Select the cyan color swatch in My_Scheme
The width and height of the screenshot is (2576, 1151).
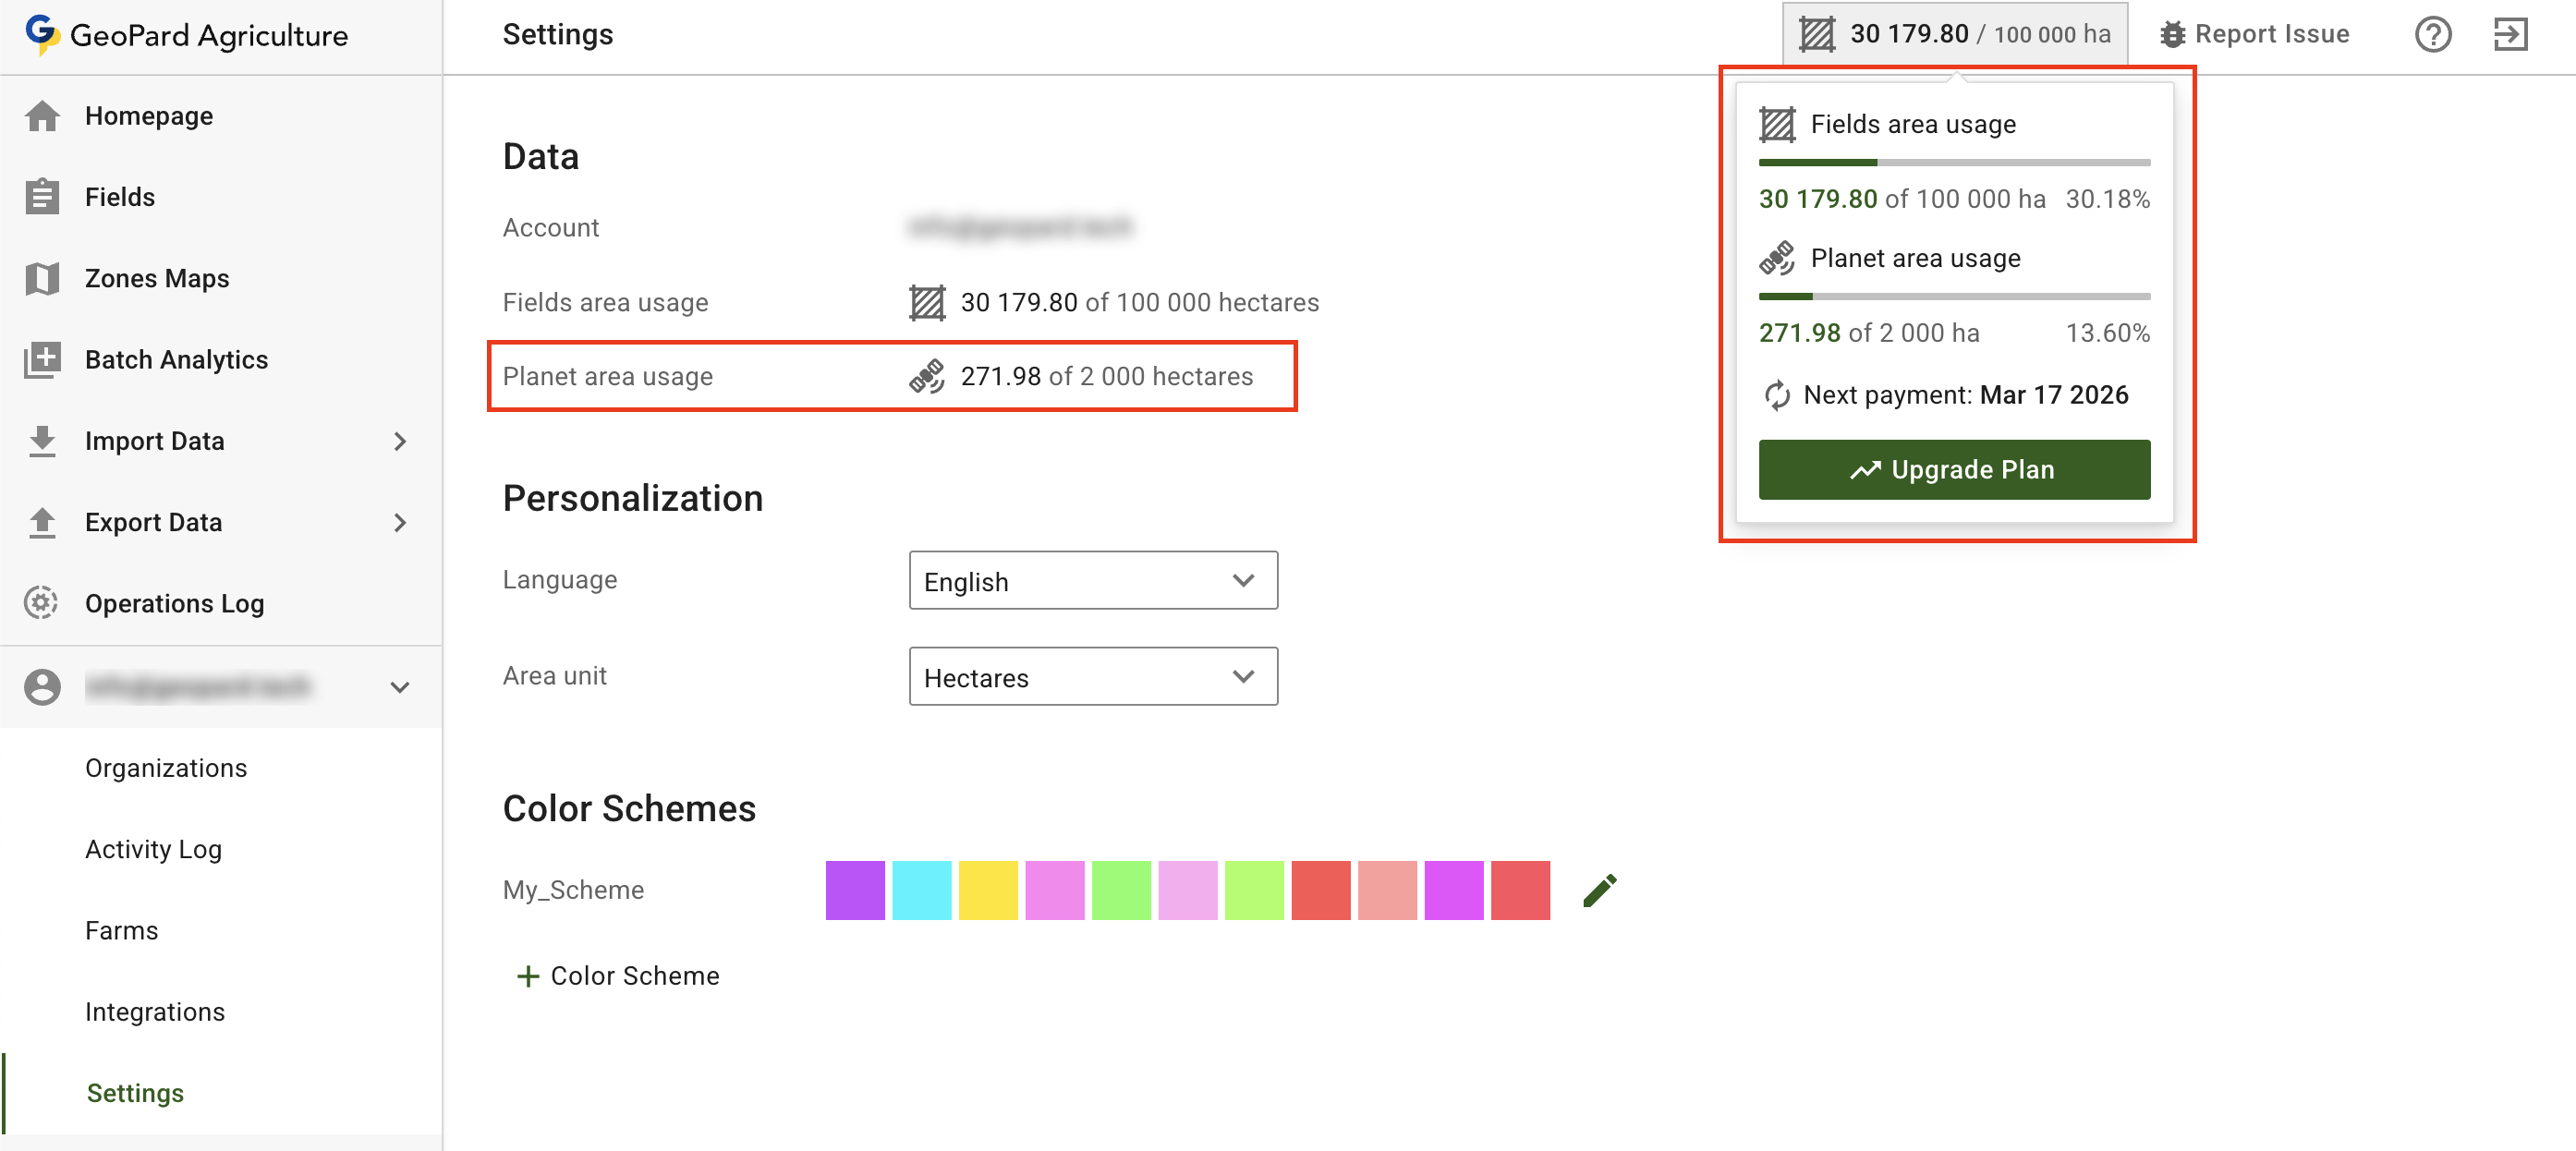(x=921, y=890)
